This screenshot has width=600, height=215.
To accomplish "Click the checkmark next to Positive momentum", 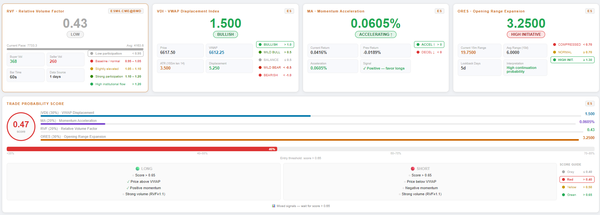I will 128,188.
